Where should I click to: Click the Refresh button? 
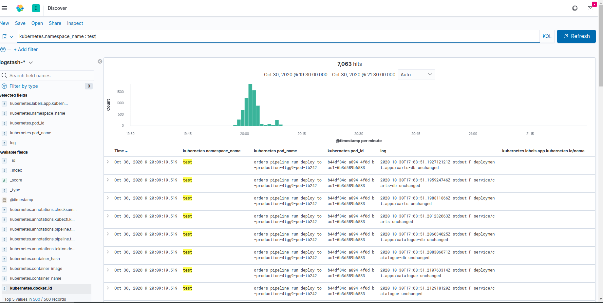(576, 36)
